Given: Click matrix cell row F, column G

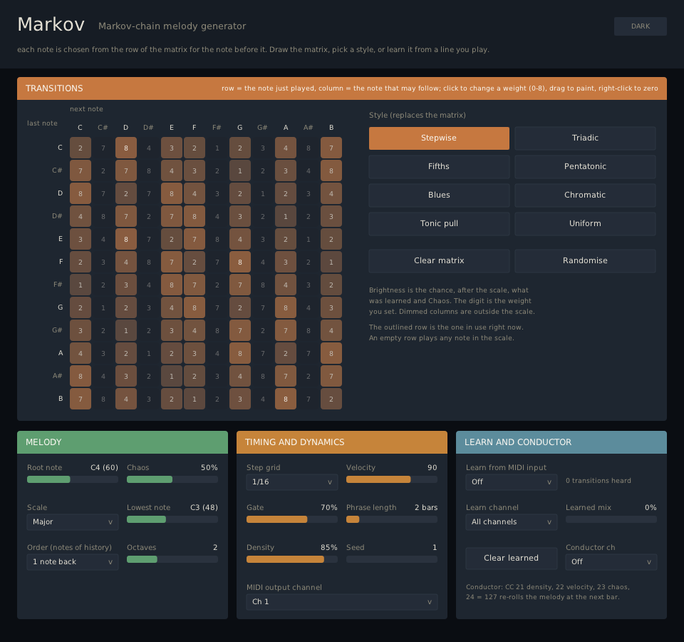Looking at the screenshot, I should [240, 262].
